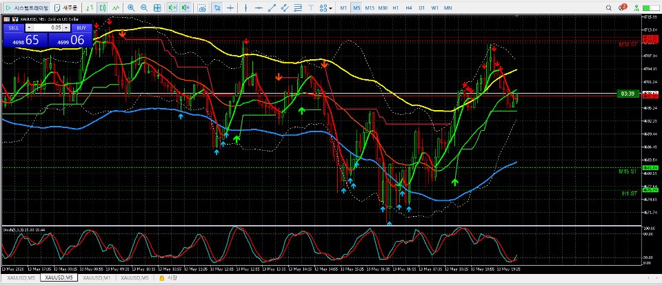This screenshot has width=662, height=285.
Task: Click the H1 ST level label
Action: (x=629, y=193)
